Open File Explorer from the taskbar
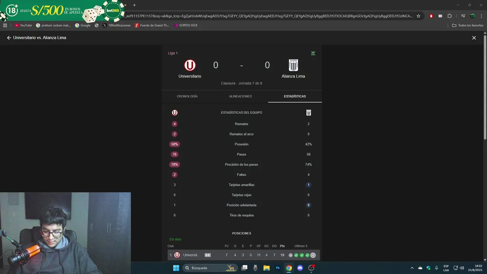 click(267, 268)
